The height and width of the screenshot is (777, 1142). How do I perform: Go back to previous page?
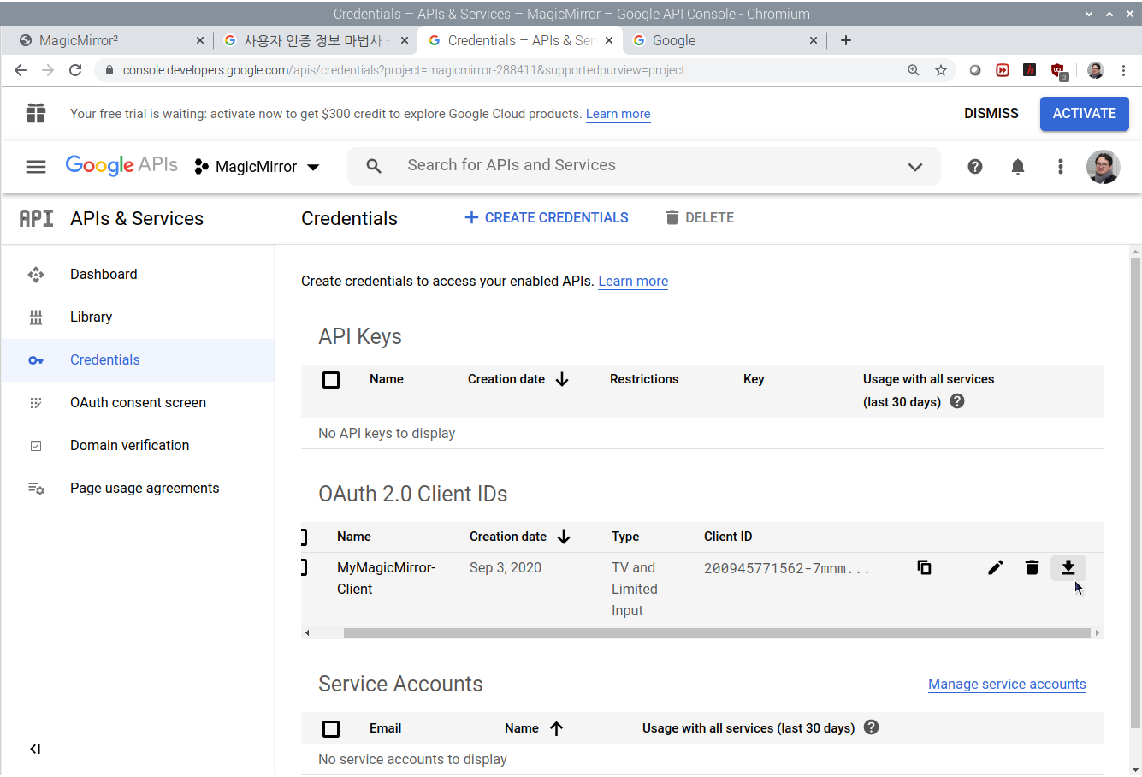click(x=21, y=70)
